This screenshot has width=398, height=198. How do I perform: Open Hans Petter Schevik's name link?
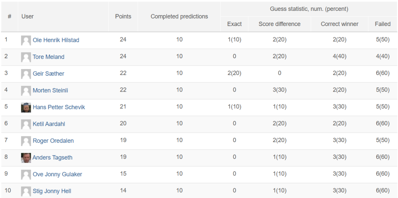tap(59, 107)
